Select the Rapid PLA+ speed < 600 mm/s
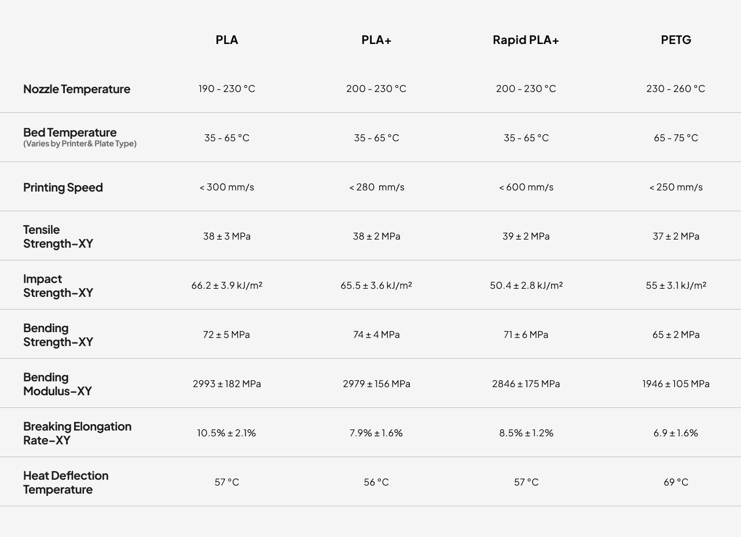This screenshot has height=537, width=741. click(x=526, y=187)
